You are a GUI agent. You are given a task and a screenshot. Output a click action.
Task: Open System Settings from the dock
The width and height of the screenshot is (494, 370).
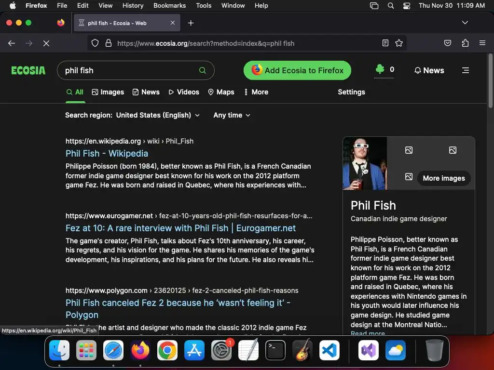pos(221,350)
